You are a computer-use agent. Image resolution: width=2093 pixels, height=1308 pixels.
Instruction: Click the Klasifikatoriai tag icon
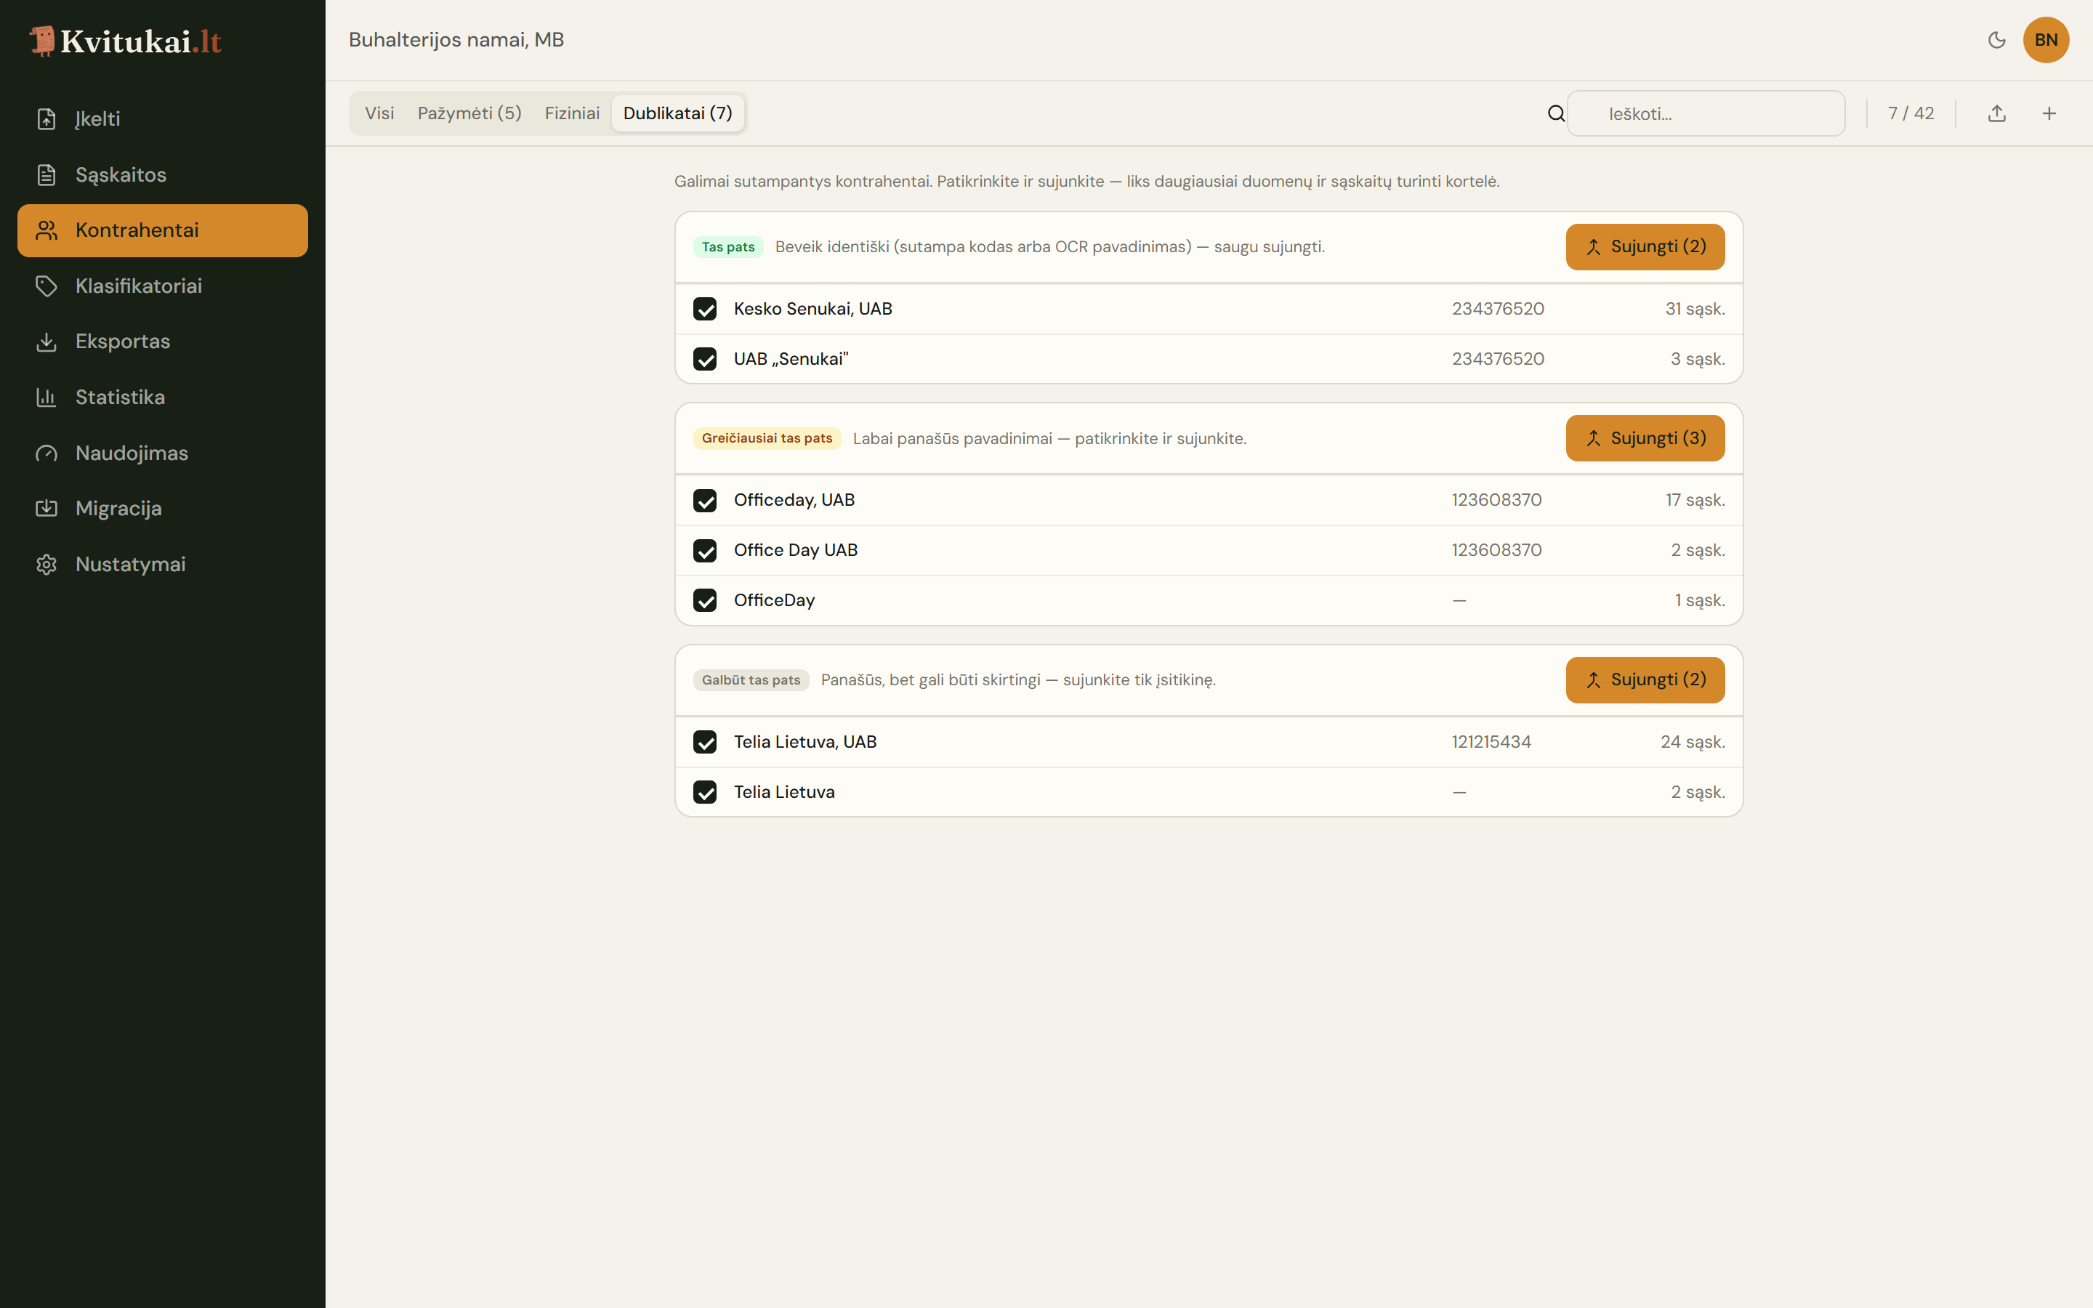pos(47,286)
